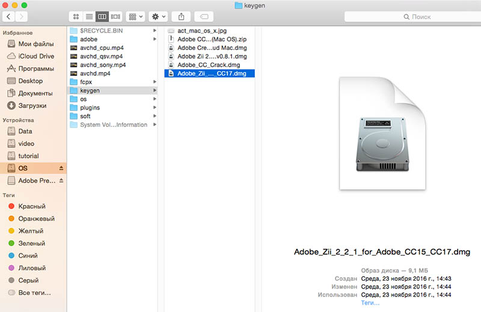Switch to list view

(x=89, y=17)
